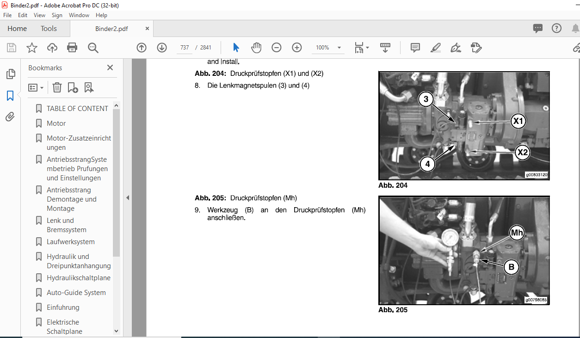The image size is (580, 338).
Task: Delete the selected bookmark with the trash icon
Action: coord(56,87)
